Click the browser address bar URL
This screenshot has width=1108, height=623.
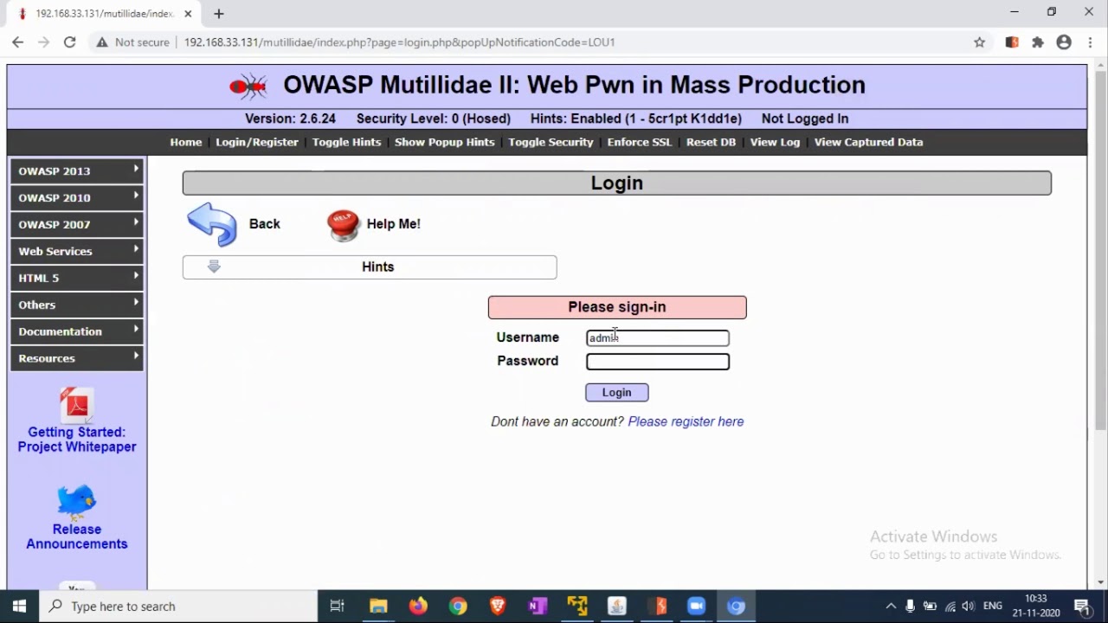click(x=399, y=42)
